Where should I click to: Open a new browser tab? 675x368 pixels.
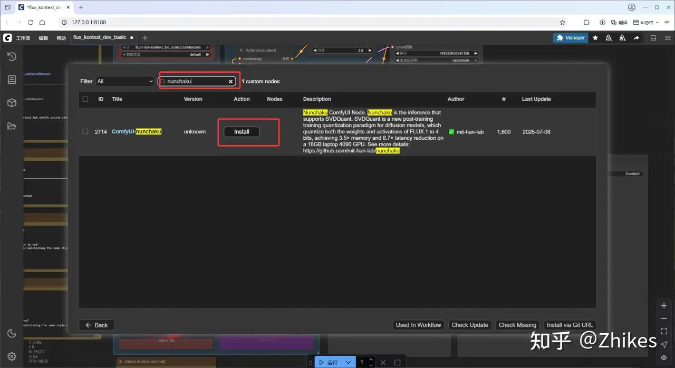[82, 7]
